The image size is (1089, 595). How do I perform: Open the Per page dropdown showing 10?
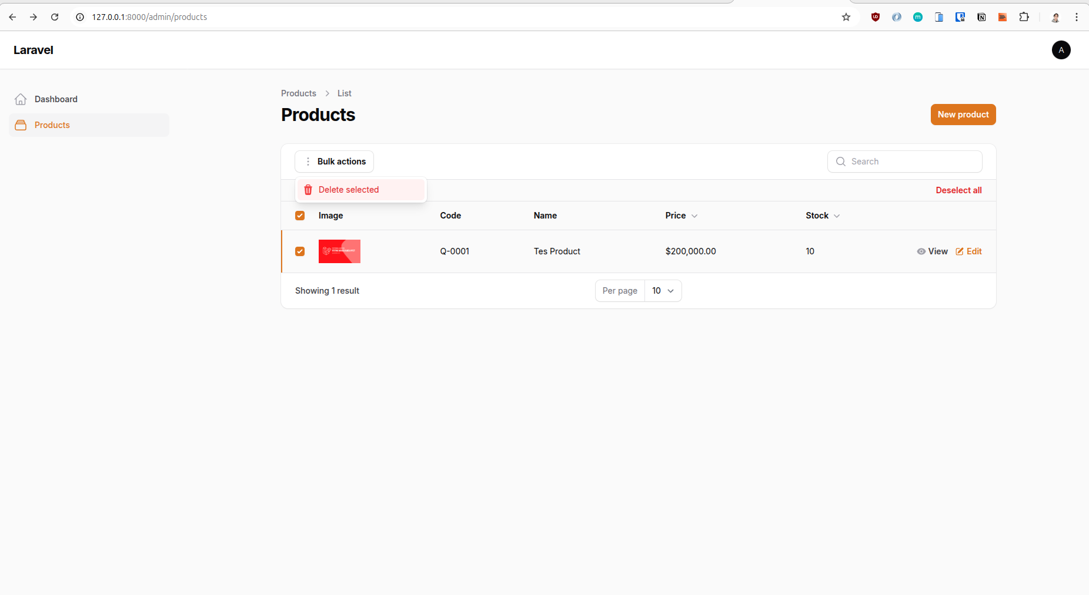point(662,291)
